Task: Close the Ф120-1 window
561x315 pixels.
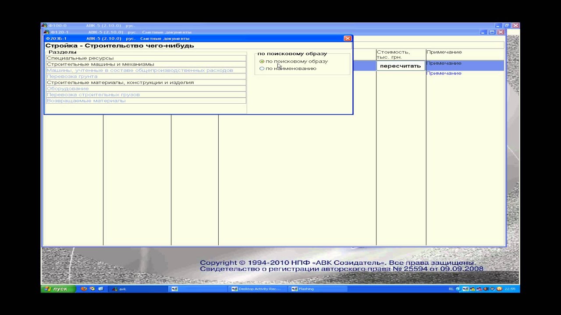Action: (501, 32)
